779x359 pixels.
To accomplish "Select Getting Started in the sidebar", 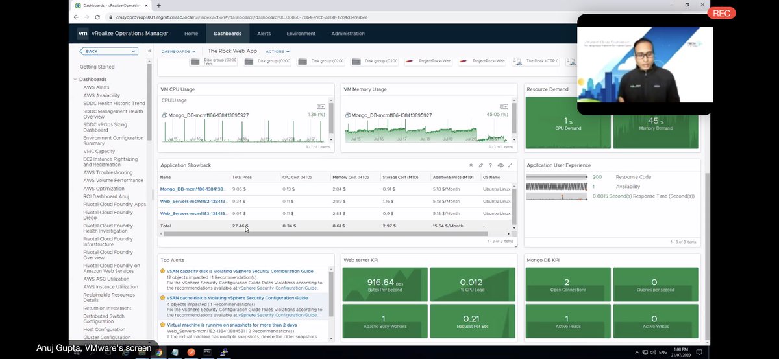I will coord(97,67).
